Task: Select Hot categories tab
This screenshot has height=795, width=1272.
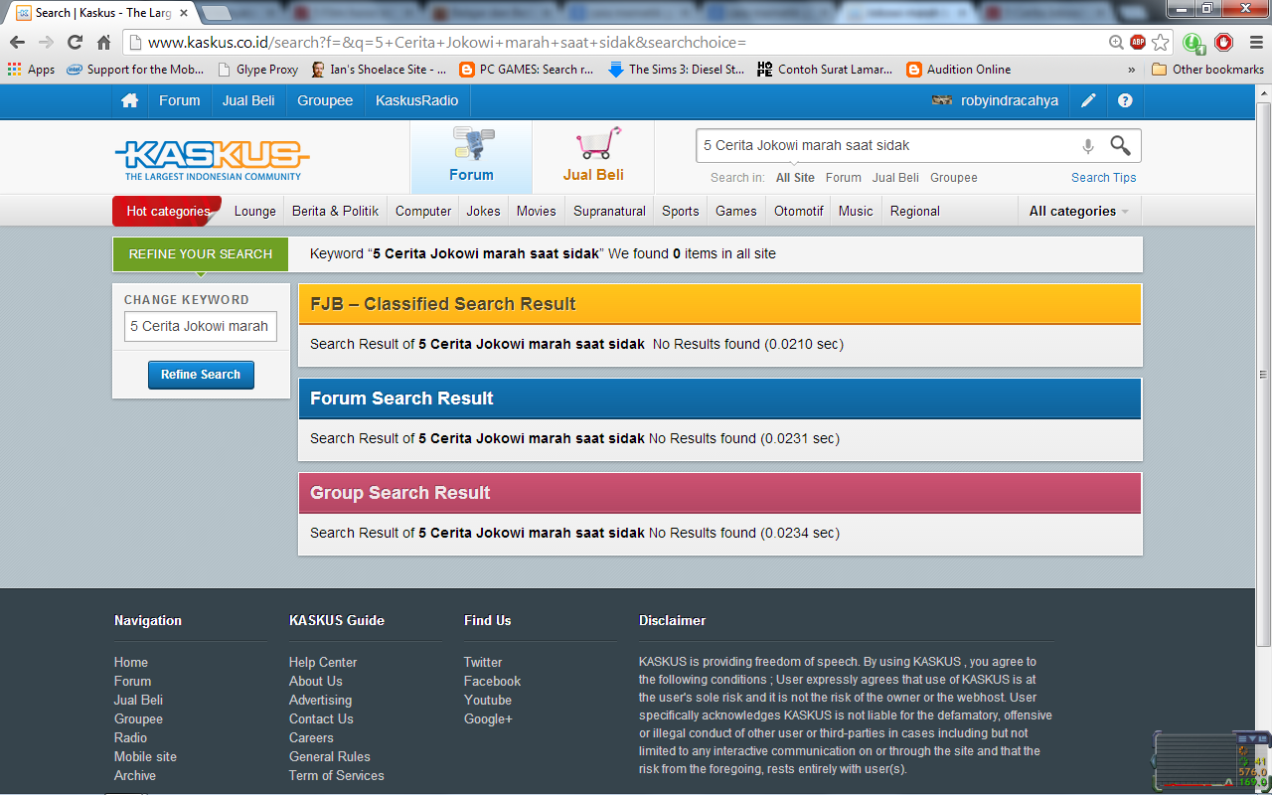Action: tap(168, 211)
